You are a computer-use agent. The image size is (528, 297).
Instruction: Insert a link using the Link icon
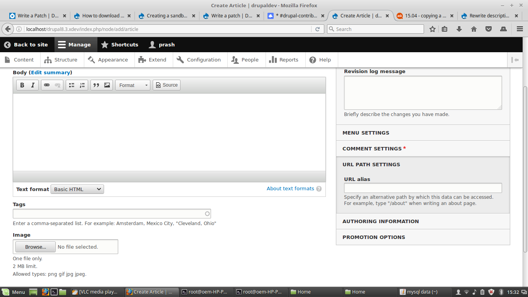tap(47, 85)
